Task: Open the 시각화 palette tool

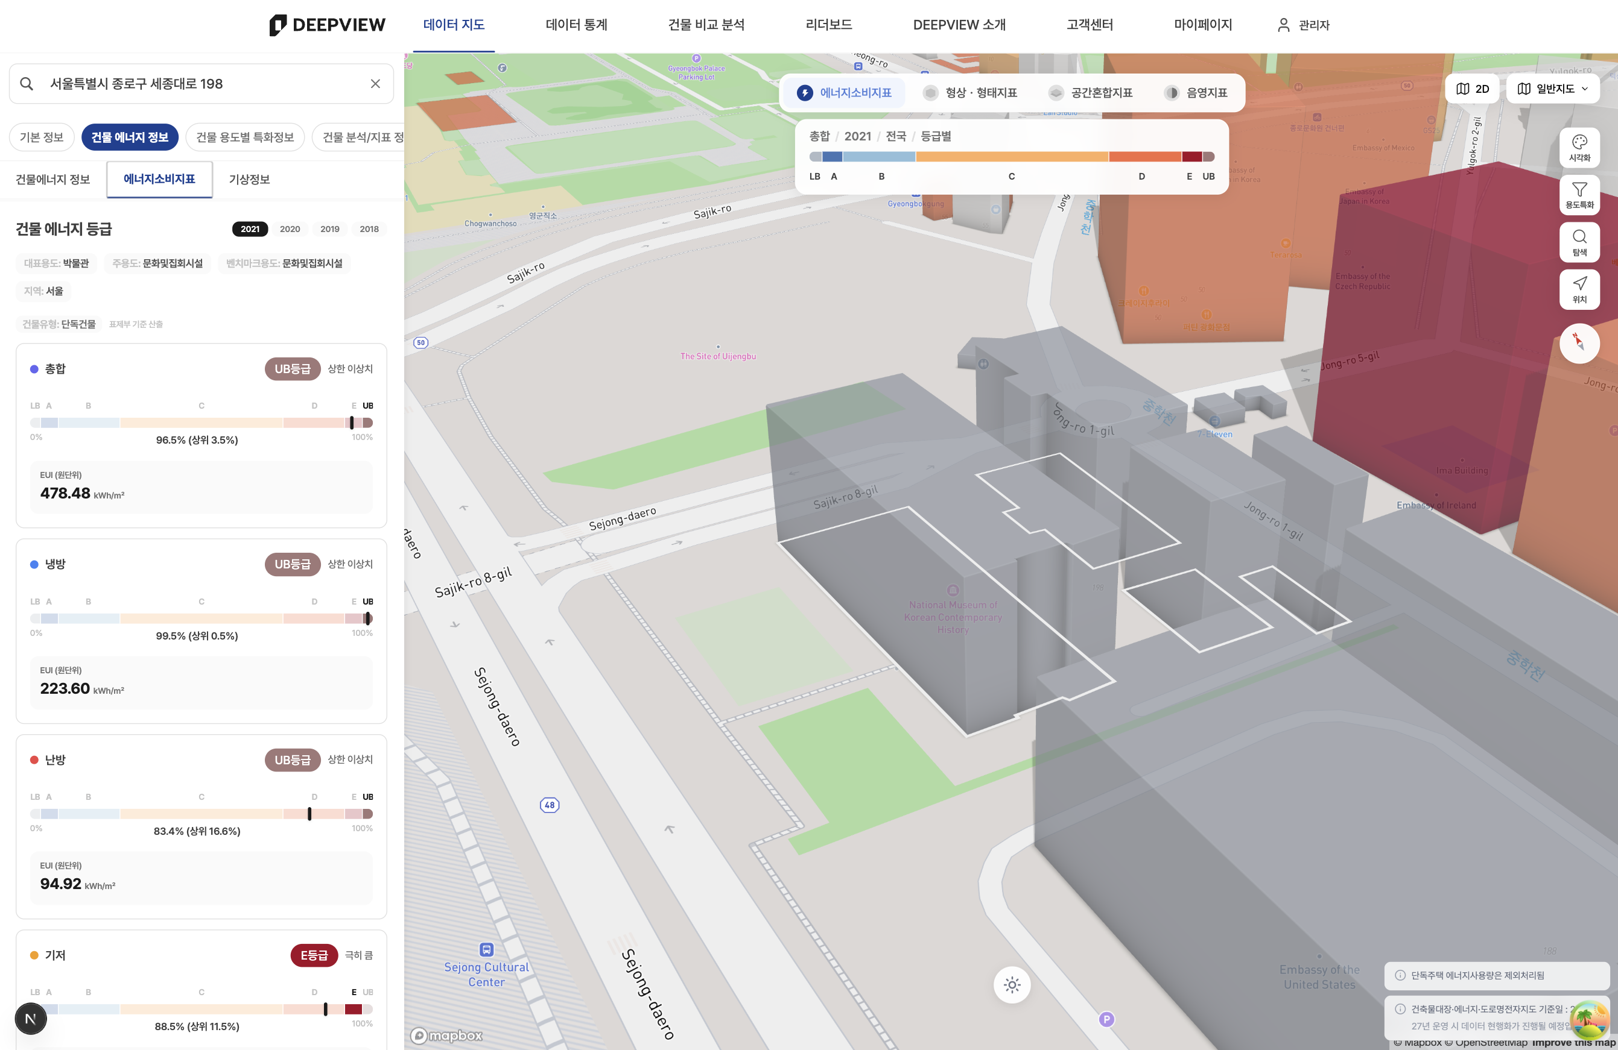Action: coord(1579,148)
